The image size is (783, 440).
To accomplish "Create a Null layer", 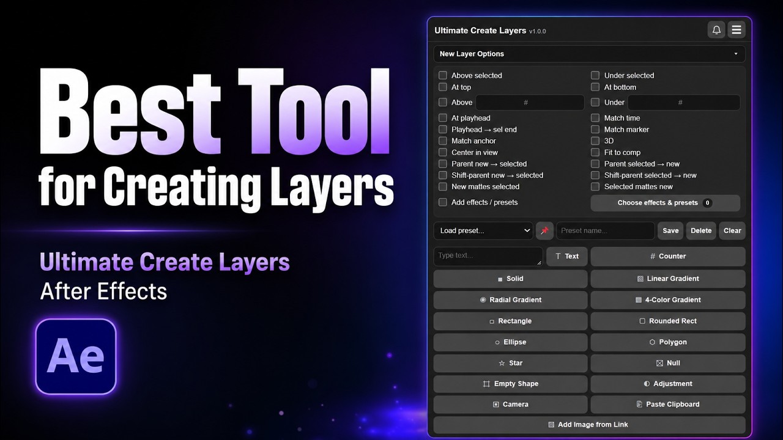I will (x=668, y=363).
